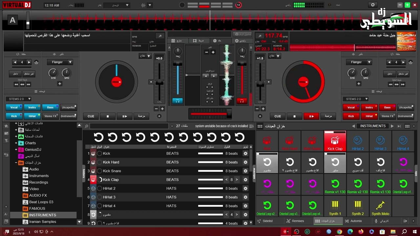Switch to the Automix tab
Screen dimensions: 420x236
(x=353, y=221)
